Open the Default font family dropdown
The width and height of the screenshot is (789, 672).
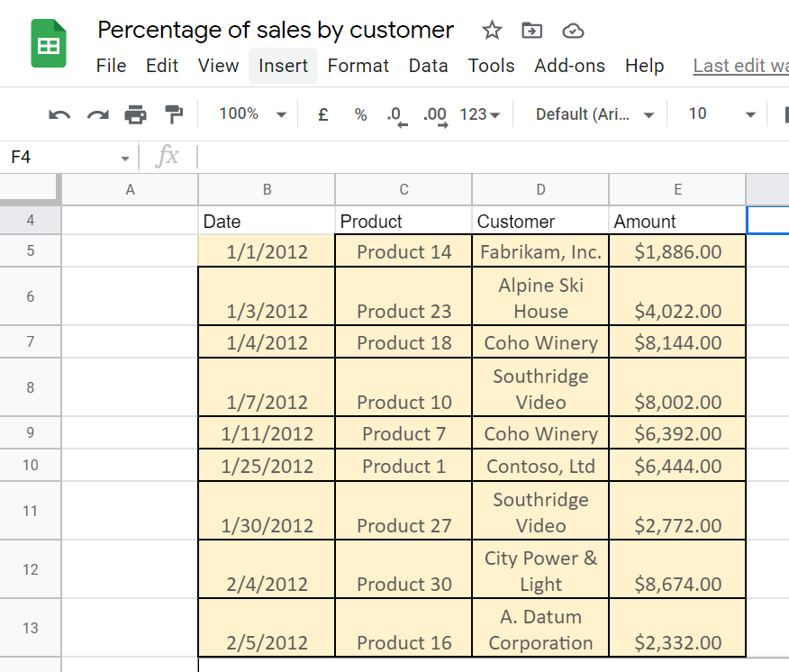coord(594,114)
